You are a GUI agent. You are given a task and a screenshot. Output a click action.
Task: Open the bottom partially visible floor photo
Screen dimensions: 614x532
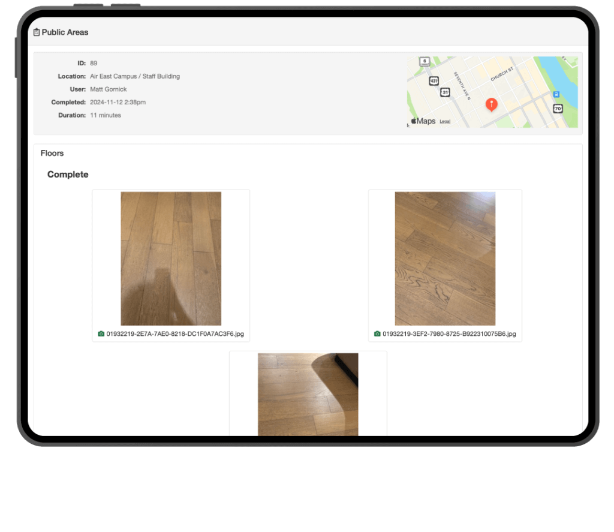(308, 394)
